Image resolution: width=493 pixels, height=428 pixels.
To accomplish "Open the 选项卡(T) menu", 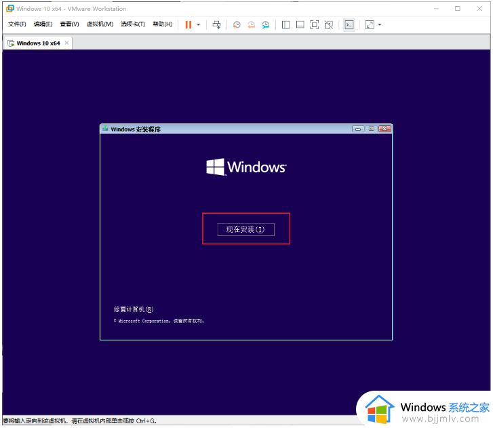I will 133,24.
